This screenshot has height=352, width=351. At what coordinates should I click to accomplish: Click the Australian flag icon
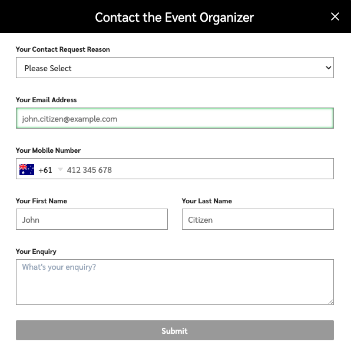[27, 169]
